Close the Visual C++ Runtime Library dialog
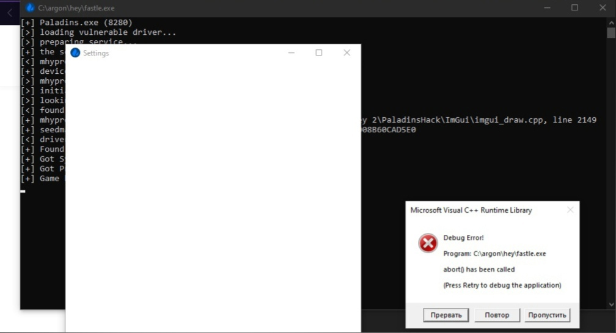This screenshot has width=616, height=333. (570, 210)
